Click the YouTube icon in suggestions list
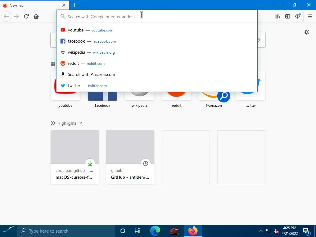316x237 pixels. (63, 30)
